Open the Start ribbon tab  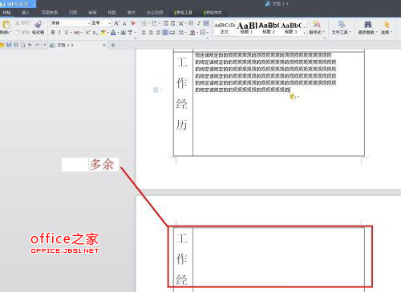6,13
